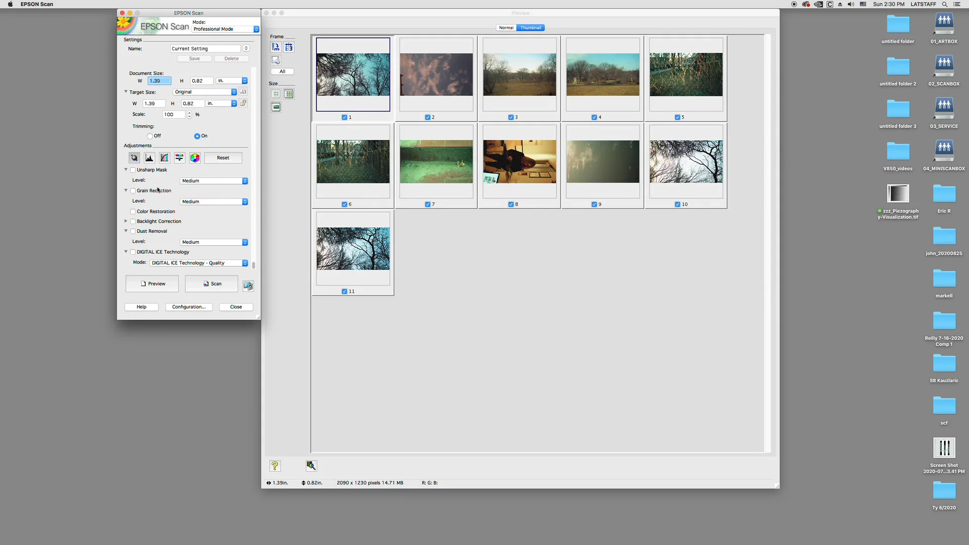This screenshot has height=545, width=969.
Task: Select the Trimming Off radio button
Action: [x=150, y=136]
